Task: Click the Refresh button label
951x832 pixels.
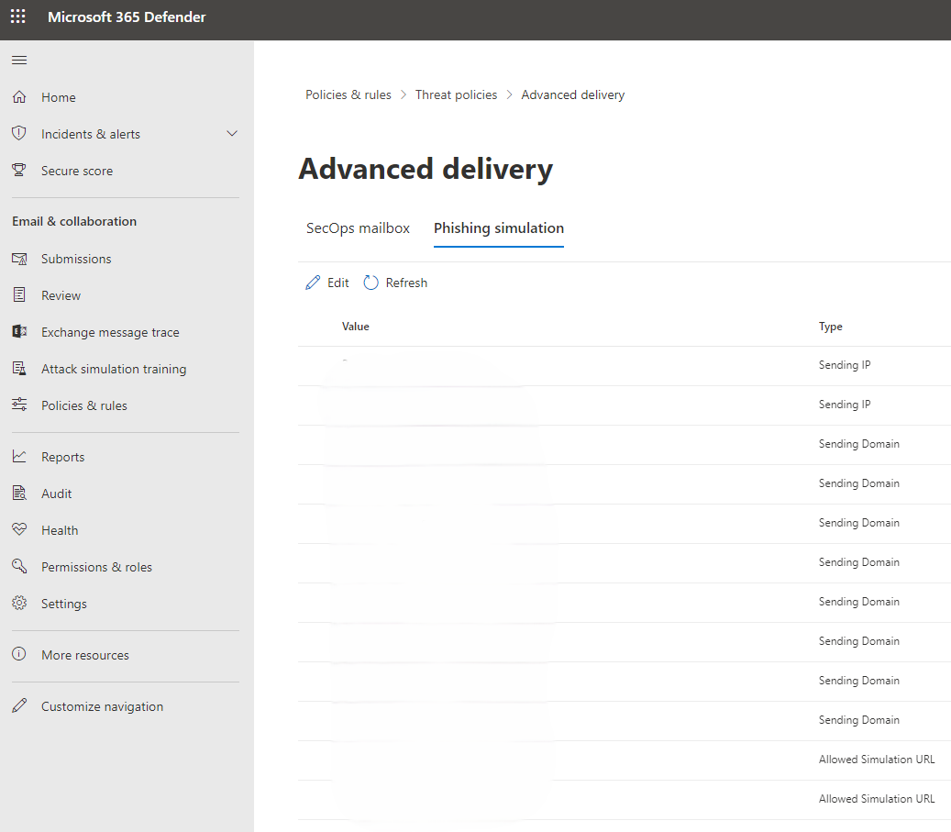Action: coord(406,283)
